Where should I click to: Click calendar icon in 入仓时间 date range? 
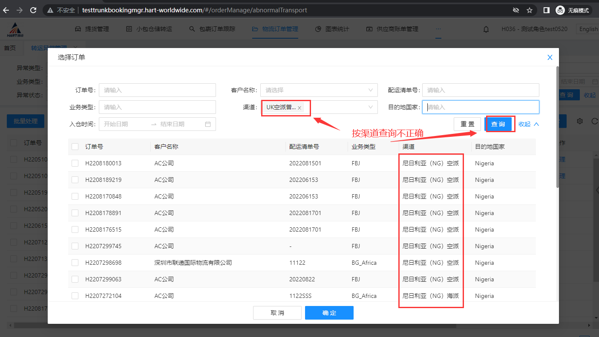tap(208, 124)
